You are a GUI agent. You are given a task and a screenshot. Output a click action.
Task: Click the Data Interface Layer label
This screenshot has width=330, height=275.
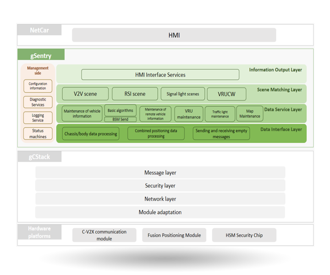(x=281, y=129)
